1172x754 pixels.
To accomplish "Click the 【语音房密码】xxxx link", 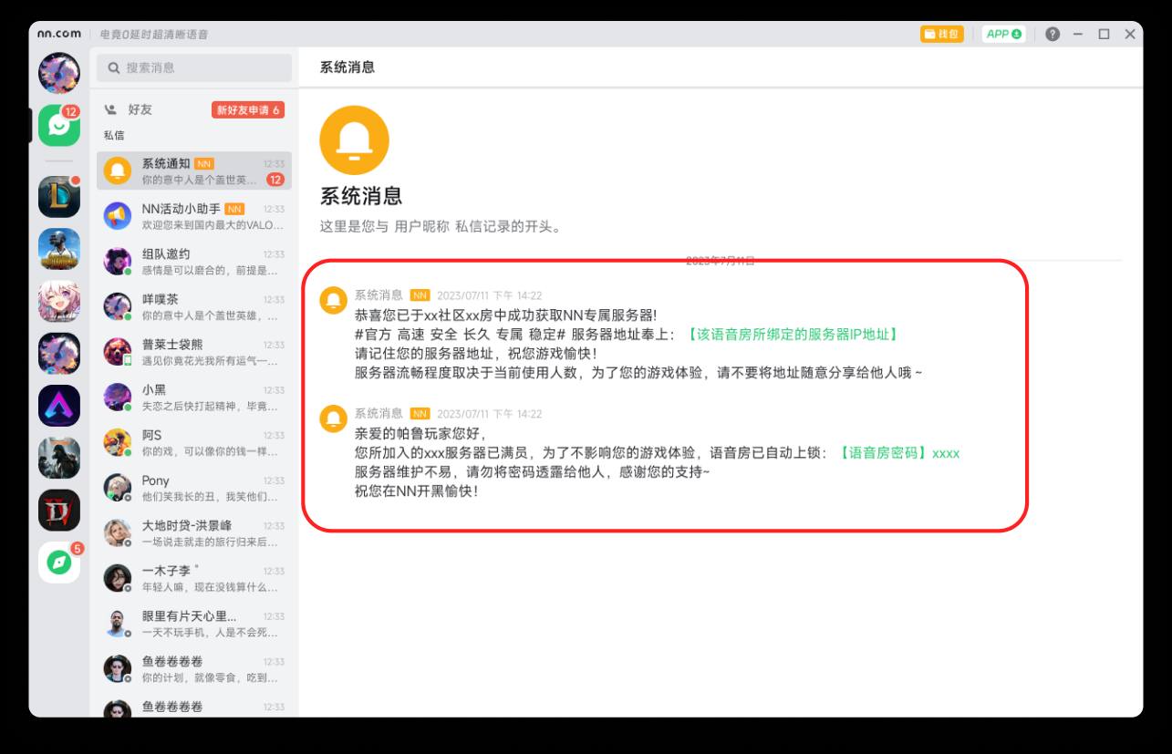I will [x=897, y=453].
